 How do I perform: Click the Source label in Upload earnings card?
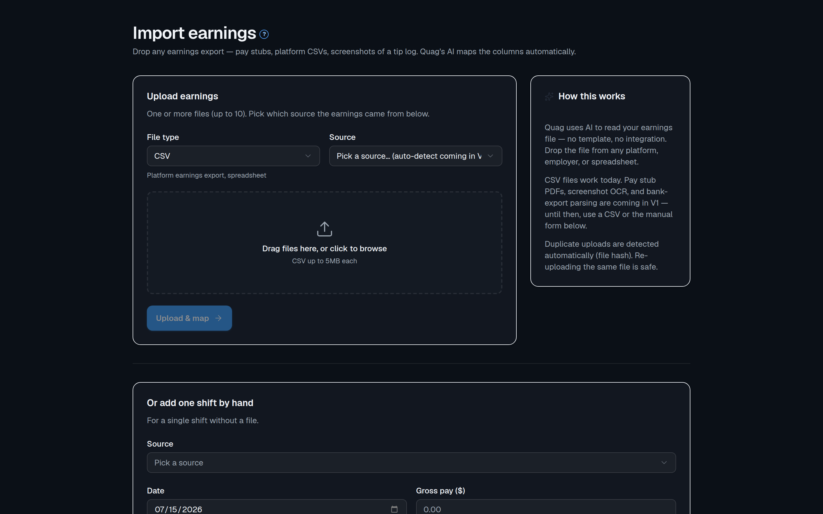[x=342, y=137]
